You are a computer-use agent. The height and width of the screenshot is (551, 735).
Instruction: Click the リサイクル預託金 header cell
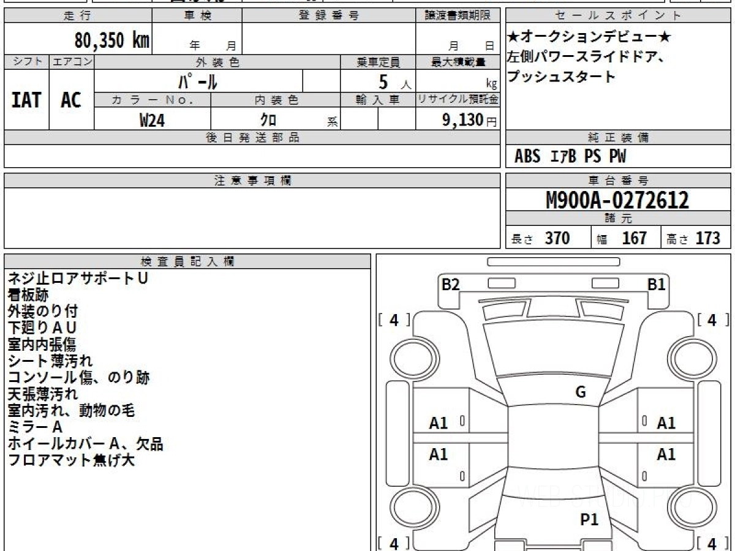click(x=458, y=100)
